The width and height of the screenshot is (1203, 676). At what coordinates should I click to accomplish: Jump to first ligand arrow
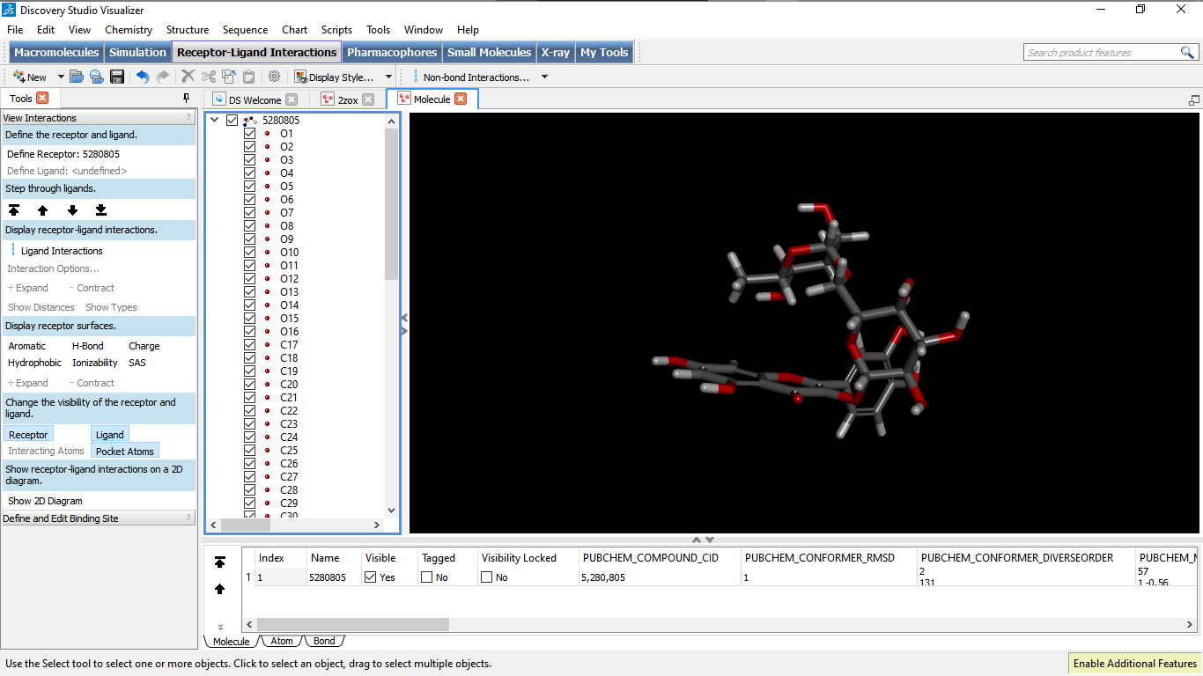13,209
